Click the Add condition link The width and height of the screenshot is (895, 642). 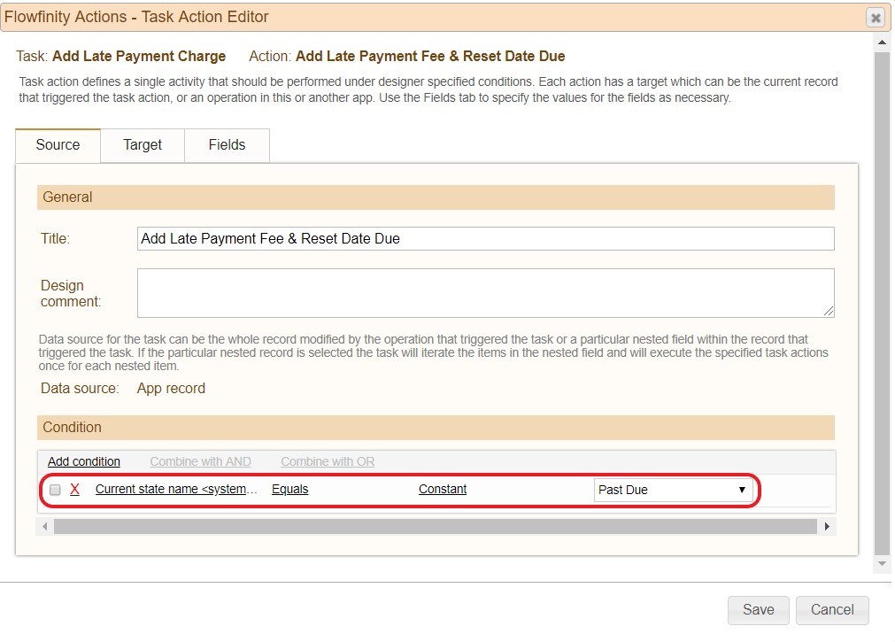click(x=84, y=461)
